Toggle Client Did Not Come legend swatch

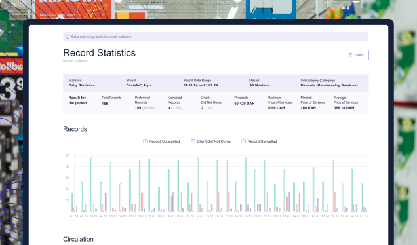pyautogui.click(x=193, y=141)
